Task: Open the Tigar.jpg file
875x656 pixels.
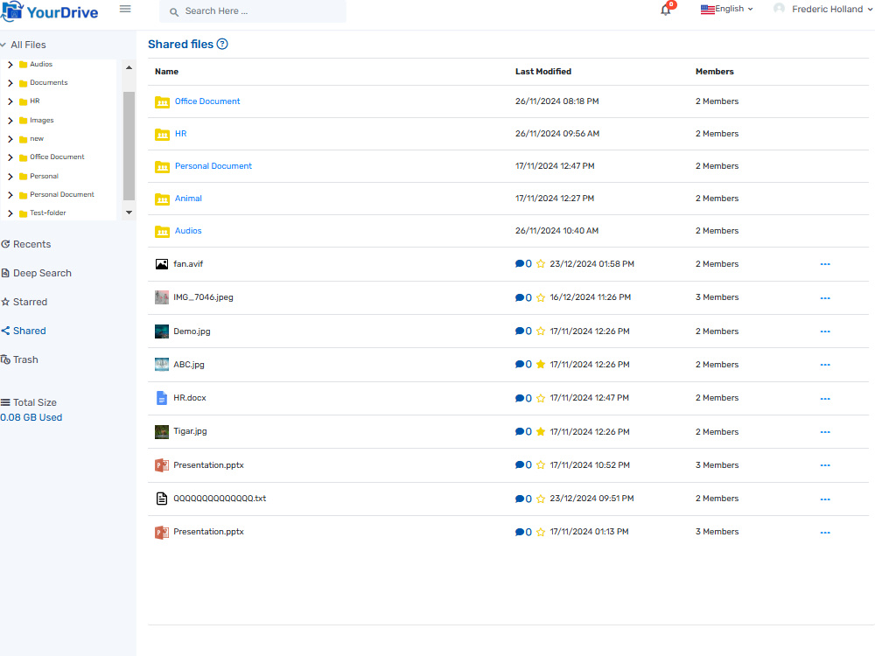Action: pos(190,431)
